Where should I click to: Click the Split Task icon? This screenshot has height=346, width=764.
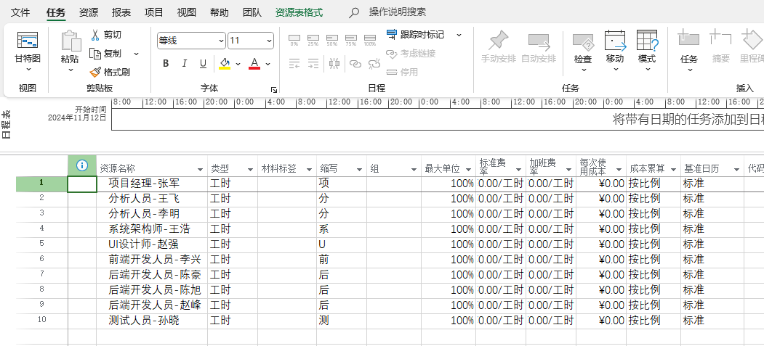pyautogui.click(x=334, y=64)
